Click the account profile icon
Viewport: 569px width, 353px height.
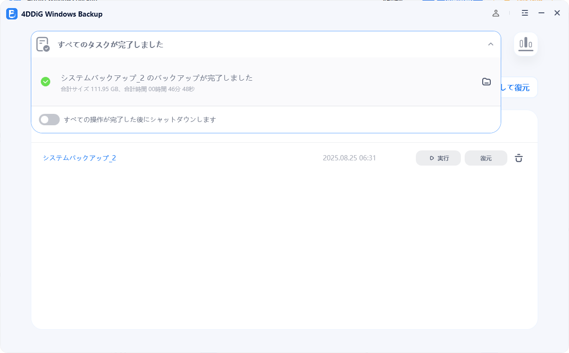tap(496, 13)
